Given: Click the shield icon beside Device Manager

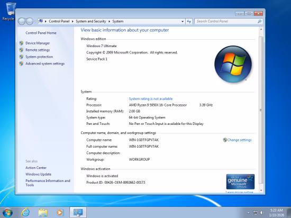Looking at the screenshot, I should pyautogui.click(x=21, y=43).
